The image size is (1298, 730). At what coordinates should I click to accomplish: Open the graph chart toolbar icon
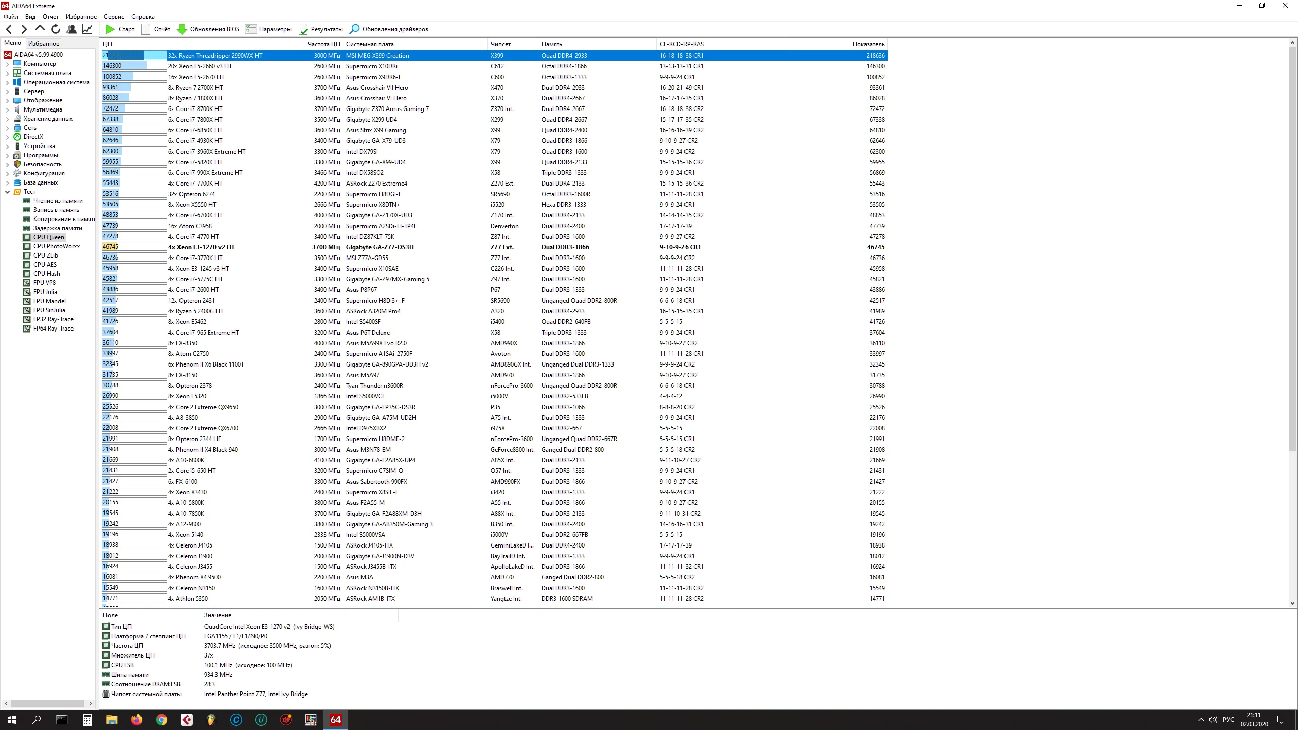tap(87, 29)
